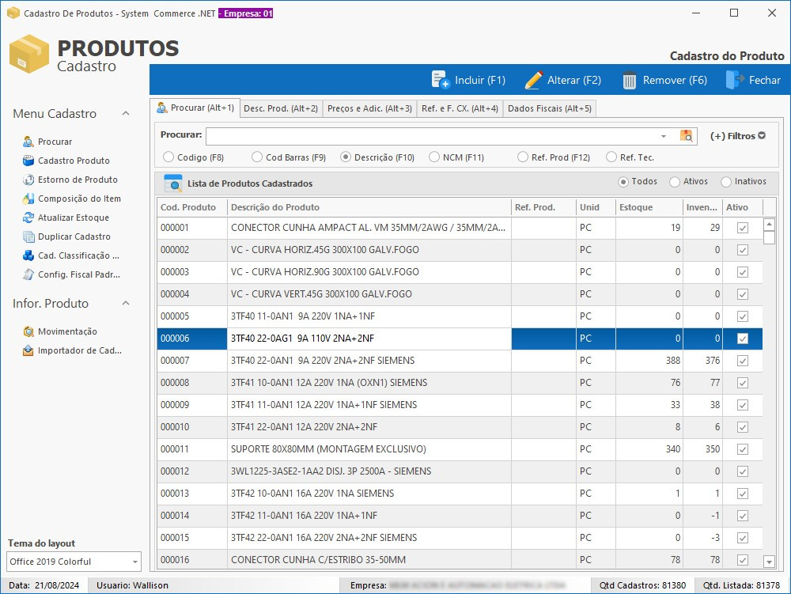791x594 pixels.
Task: Click the Remover (F6) trash icon
Action: pyautogui.click(x=630, y=80)
